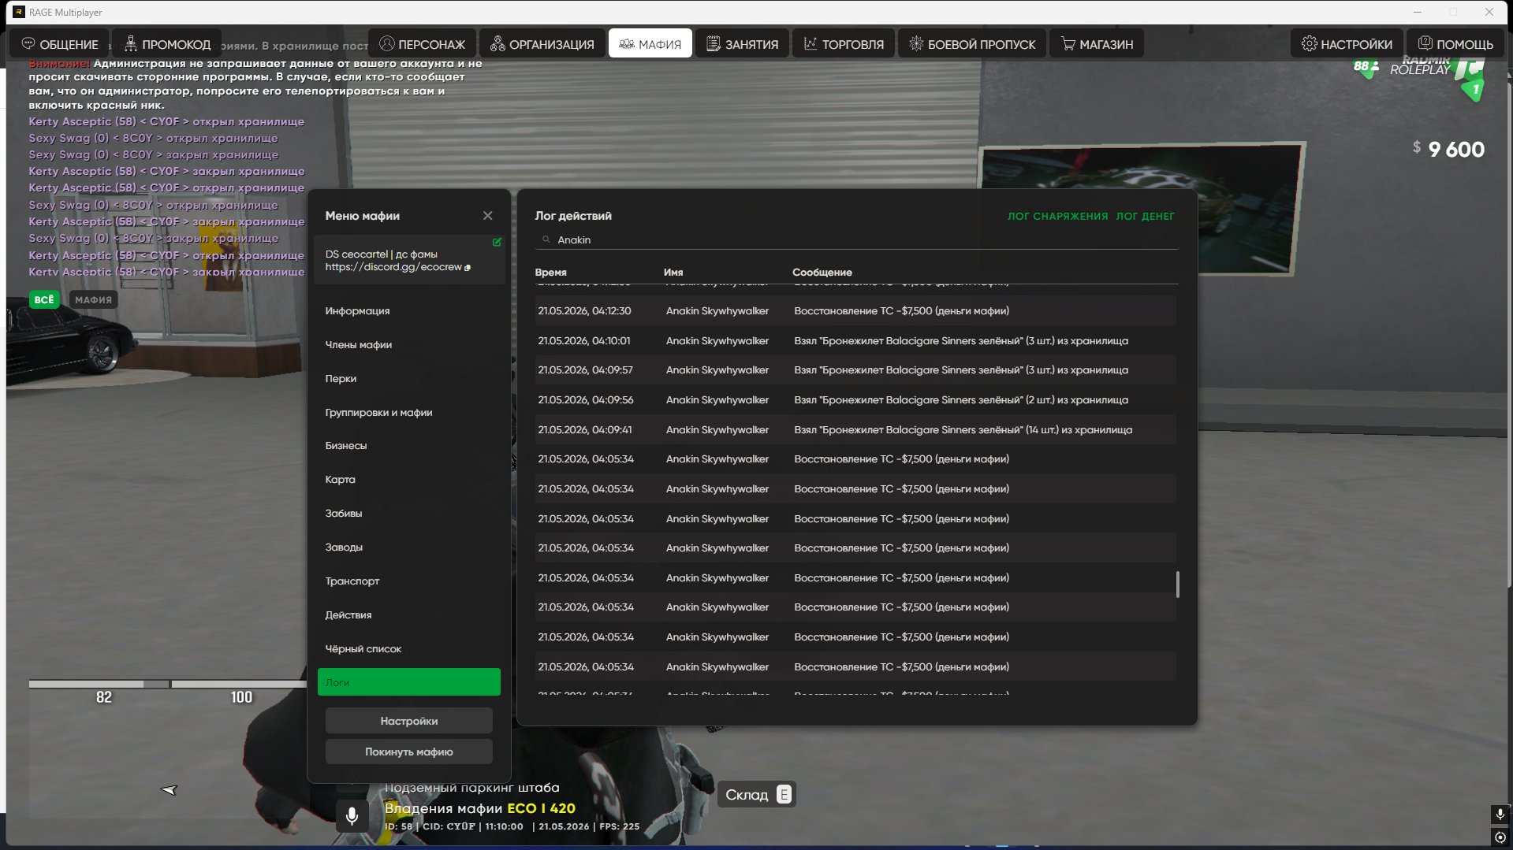Image resolution: width=1513 pixels, height=850 pixels.
Task: Click the RAGE Multiplayer logo icon
Action: [19, 12]
